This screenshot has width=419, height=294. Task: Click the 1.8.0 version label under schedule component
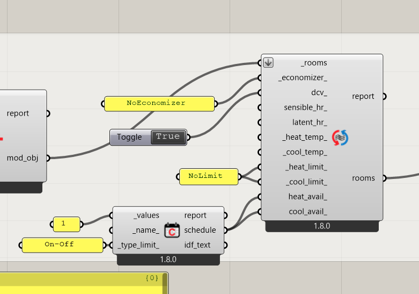pos(168,260)
